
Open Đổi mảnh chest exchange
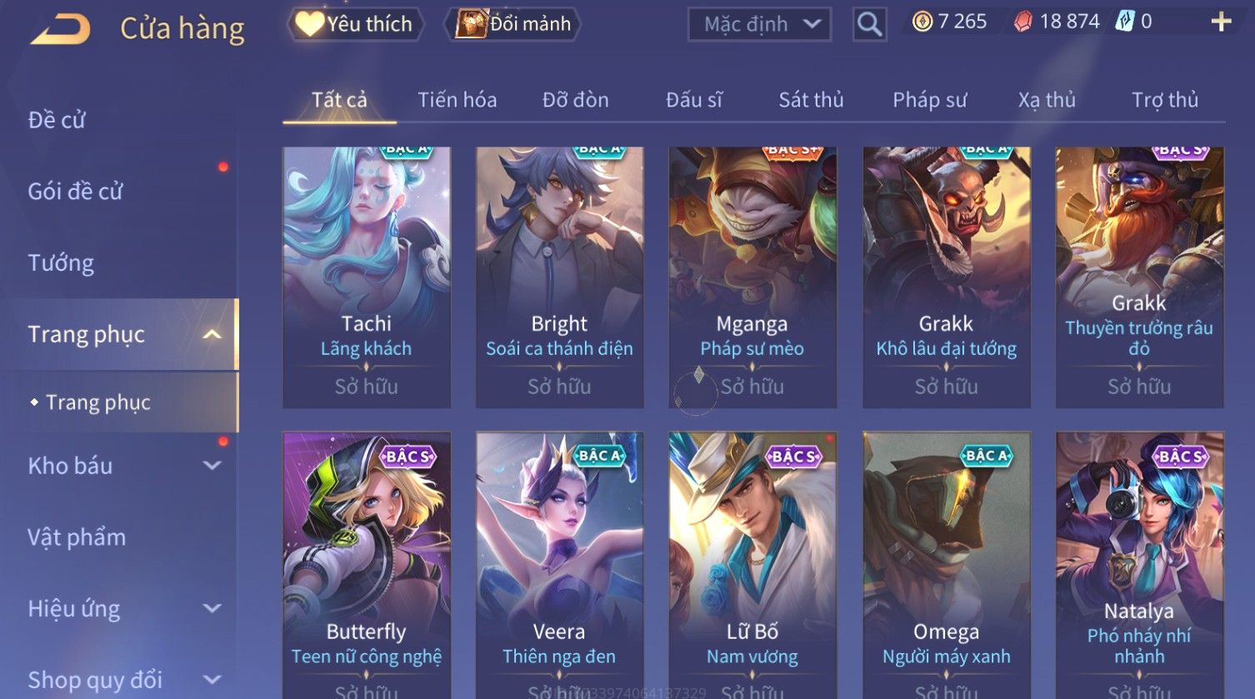513,24
